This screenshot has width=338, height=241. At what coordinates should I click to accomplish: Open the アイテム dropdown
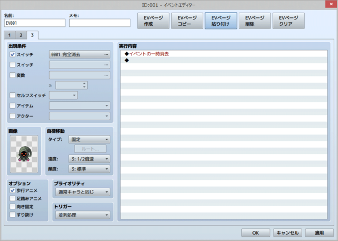80,105
